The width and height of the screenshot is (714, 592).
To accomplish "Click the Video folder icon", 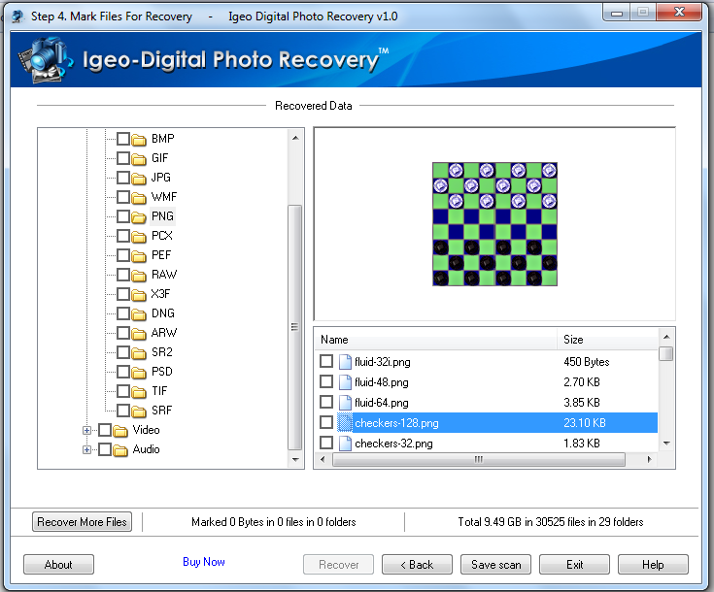I will (x=120, y=431).
